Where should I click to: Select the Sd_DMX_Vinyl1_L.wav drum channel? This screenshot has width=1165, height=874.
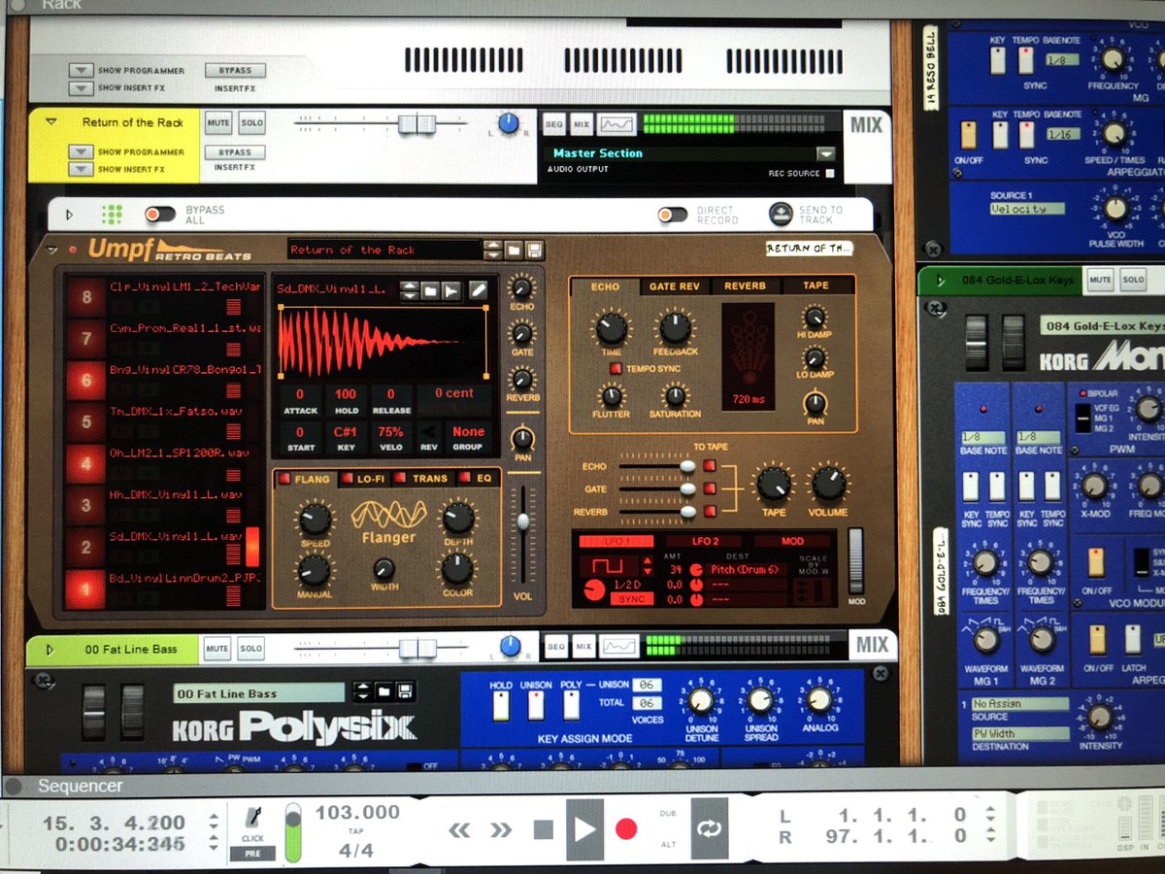[x=175, y=536]
